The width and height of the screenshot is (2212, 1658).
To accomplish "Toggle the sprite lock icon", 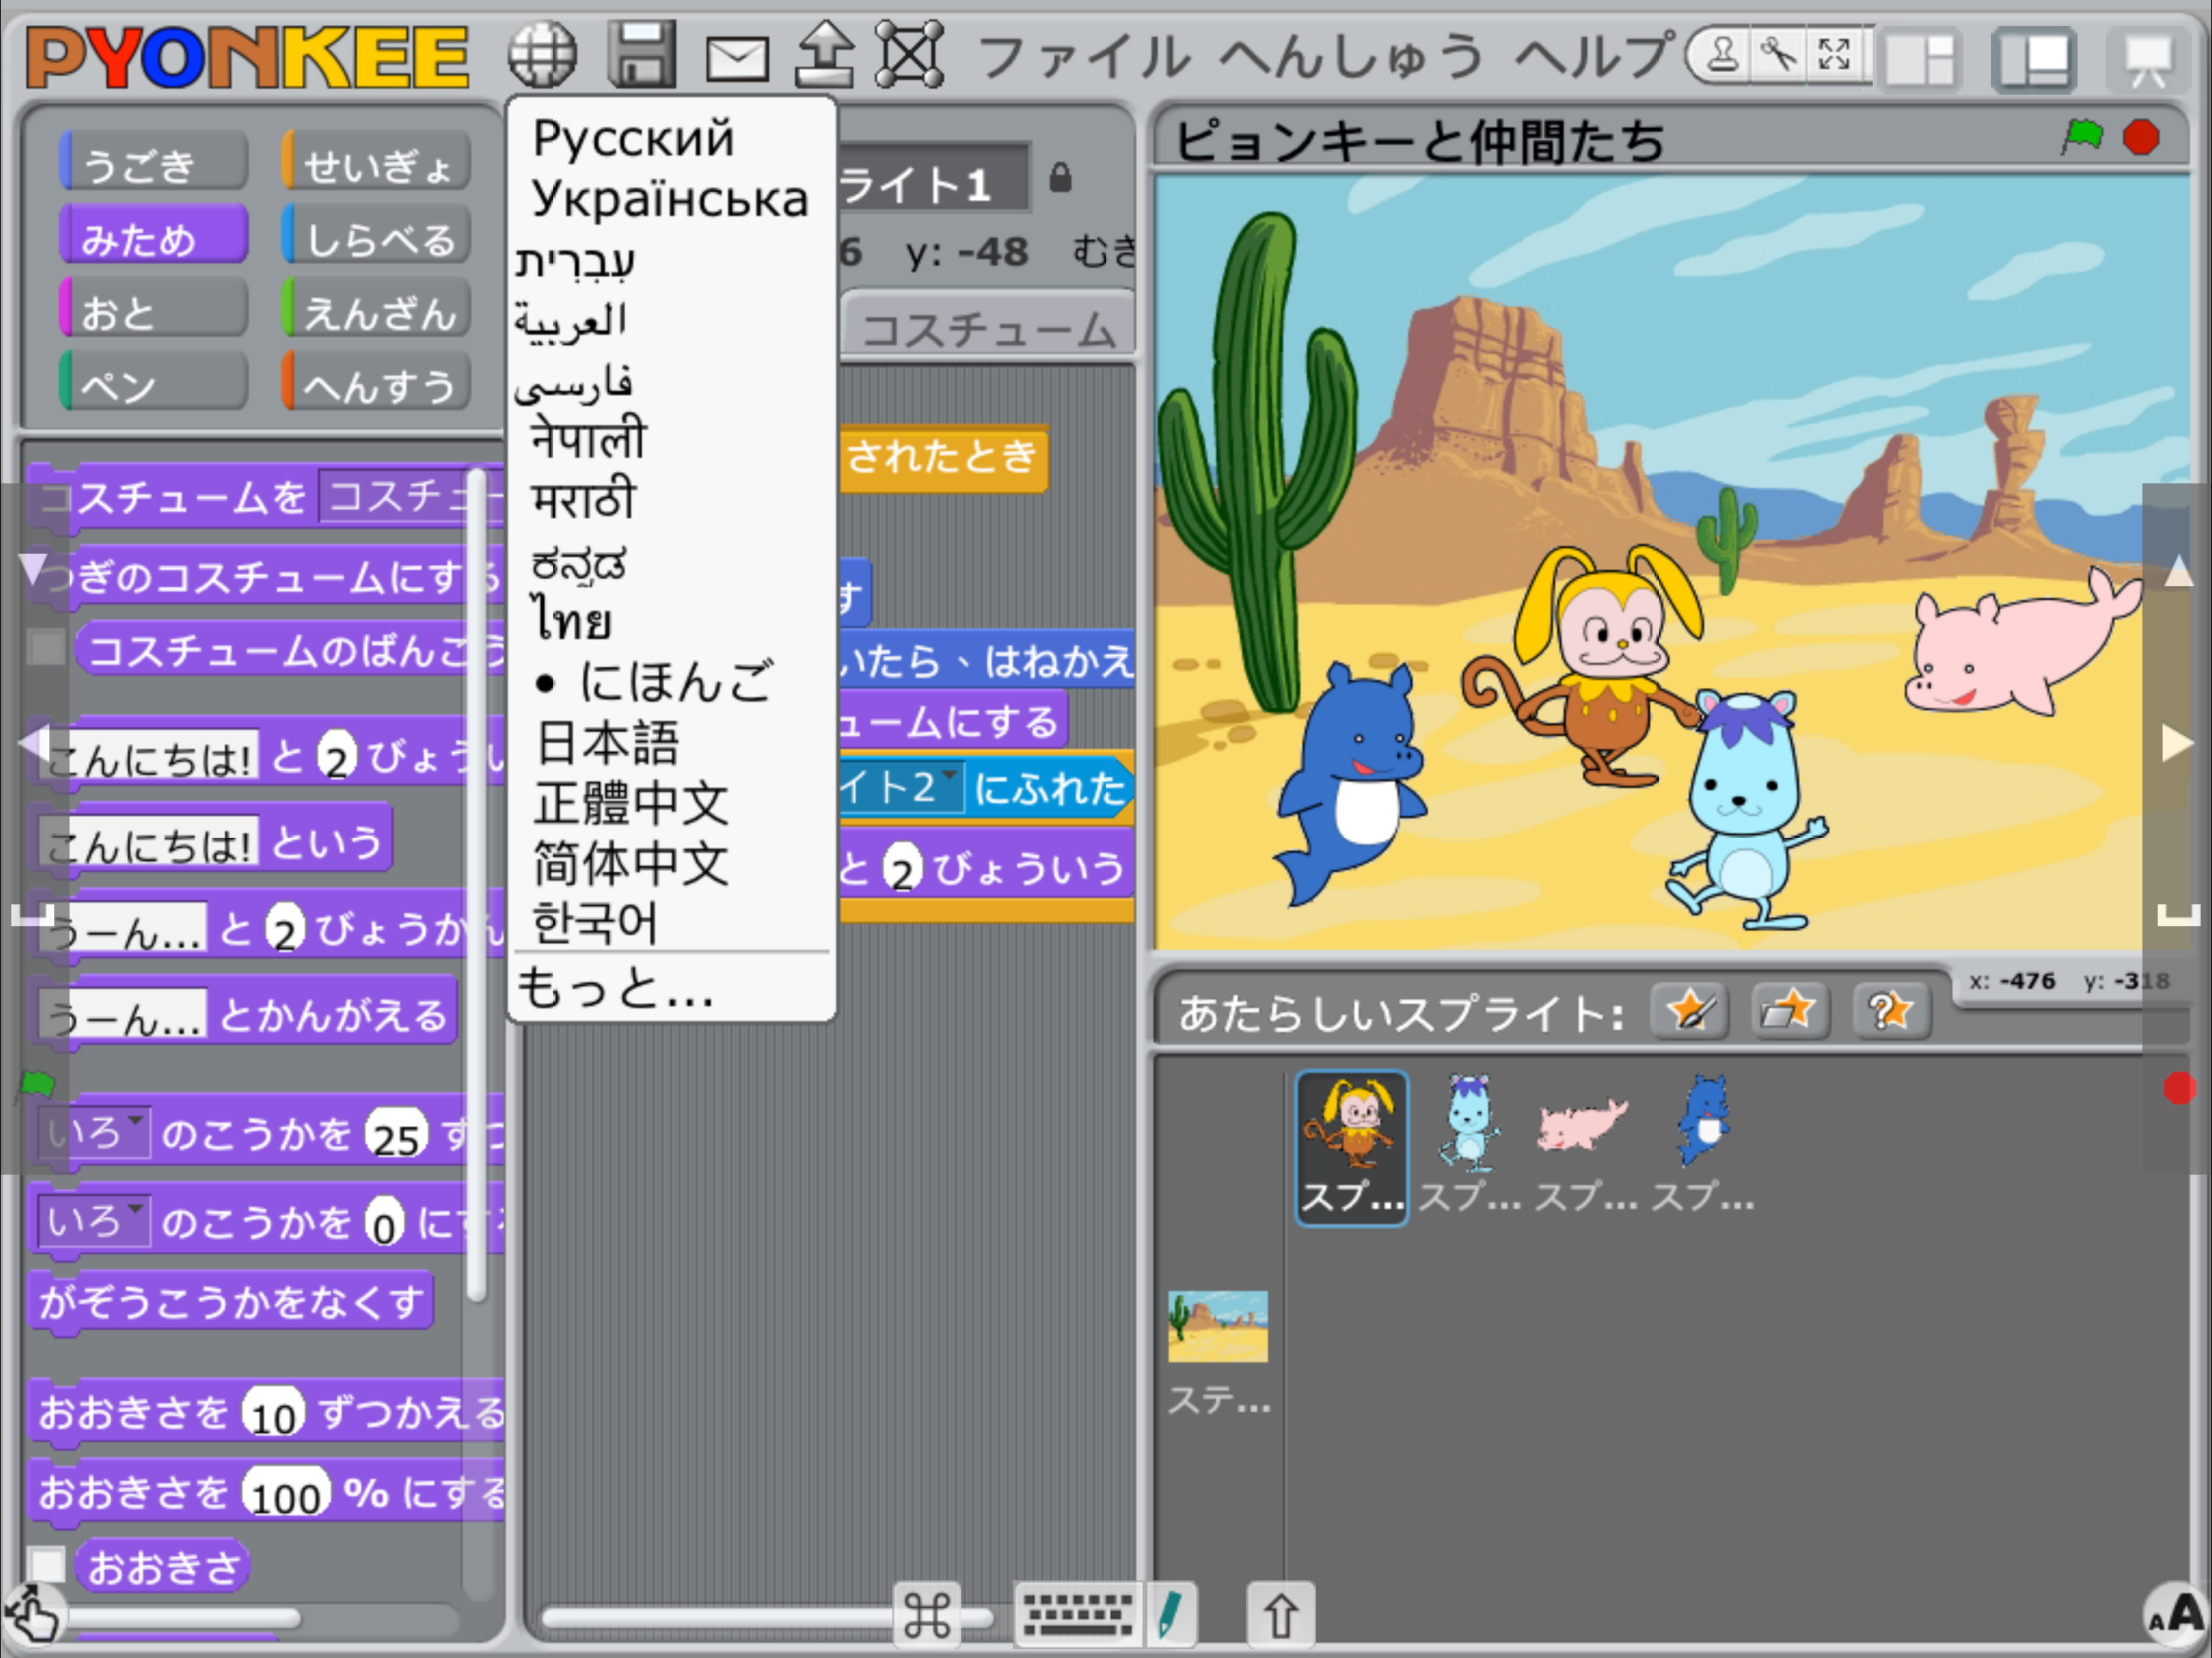I will coord(1060,179).
